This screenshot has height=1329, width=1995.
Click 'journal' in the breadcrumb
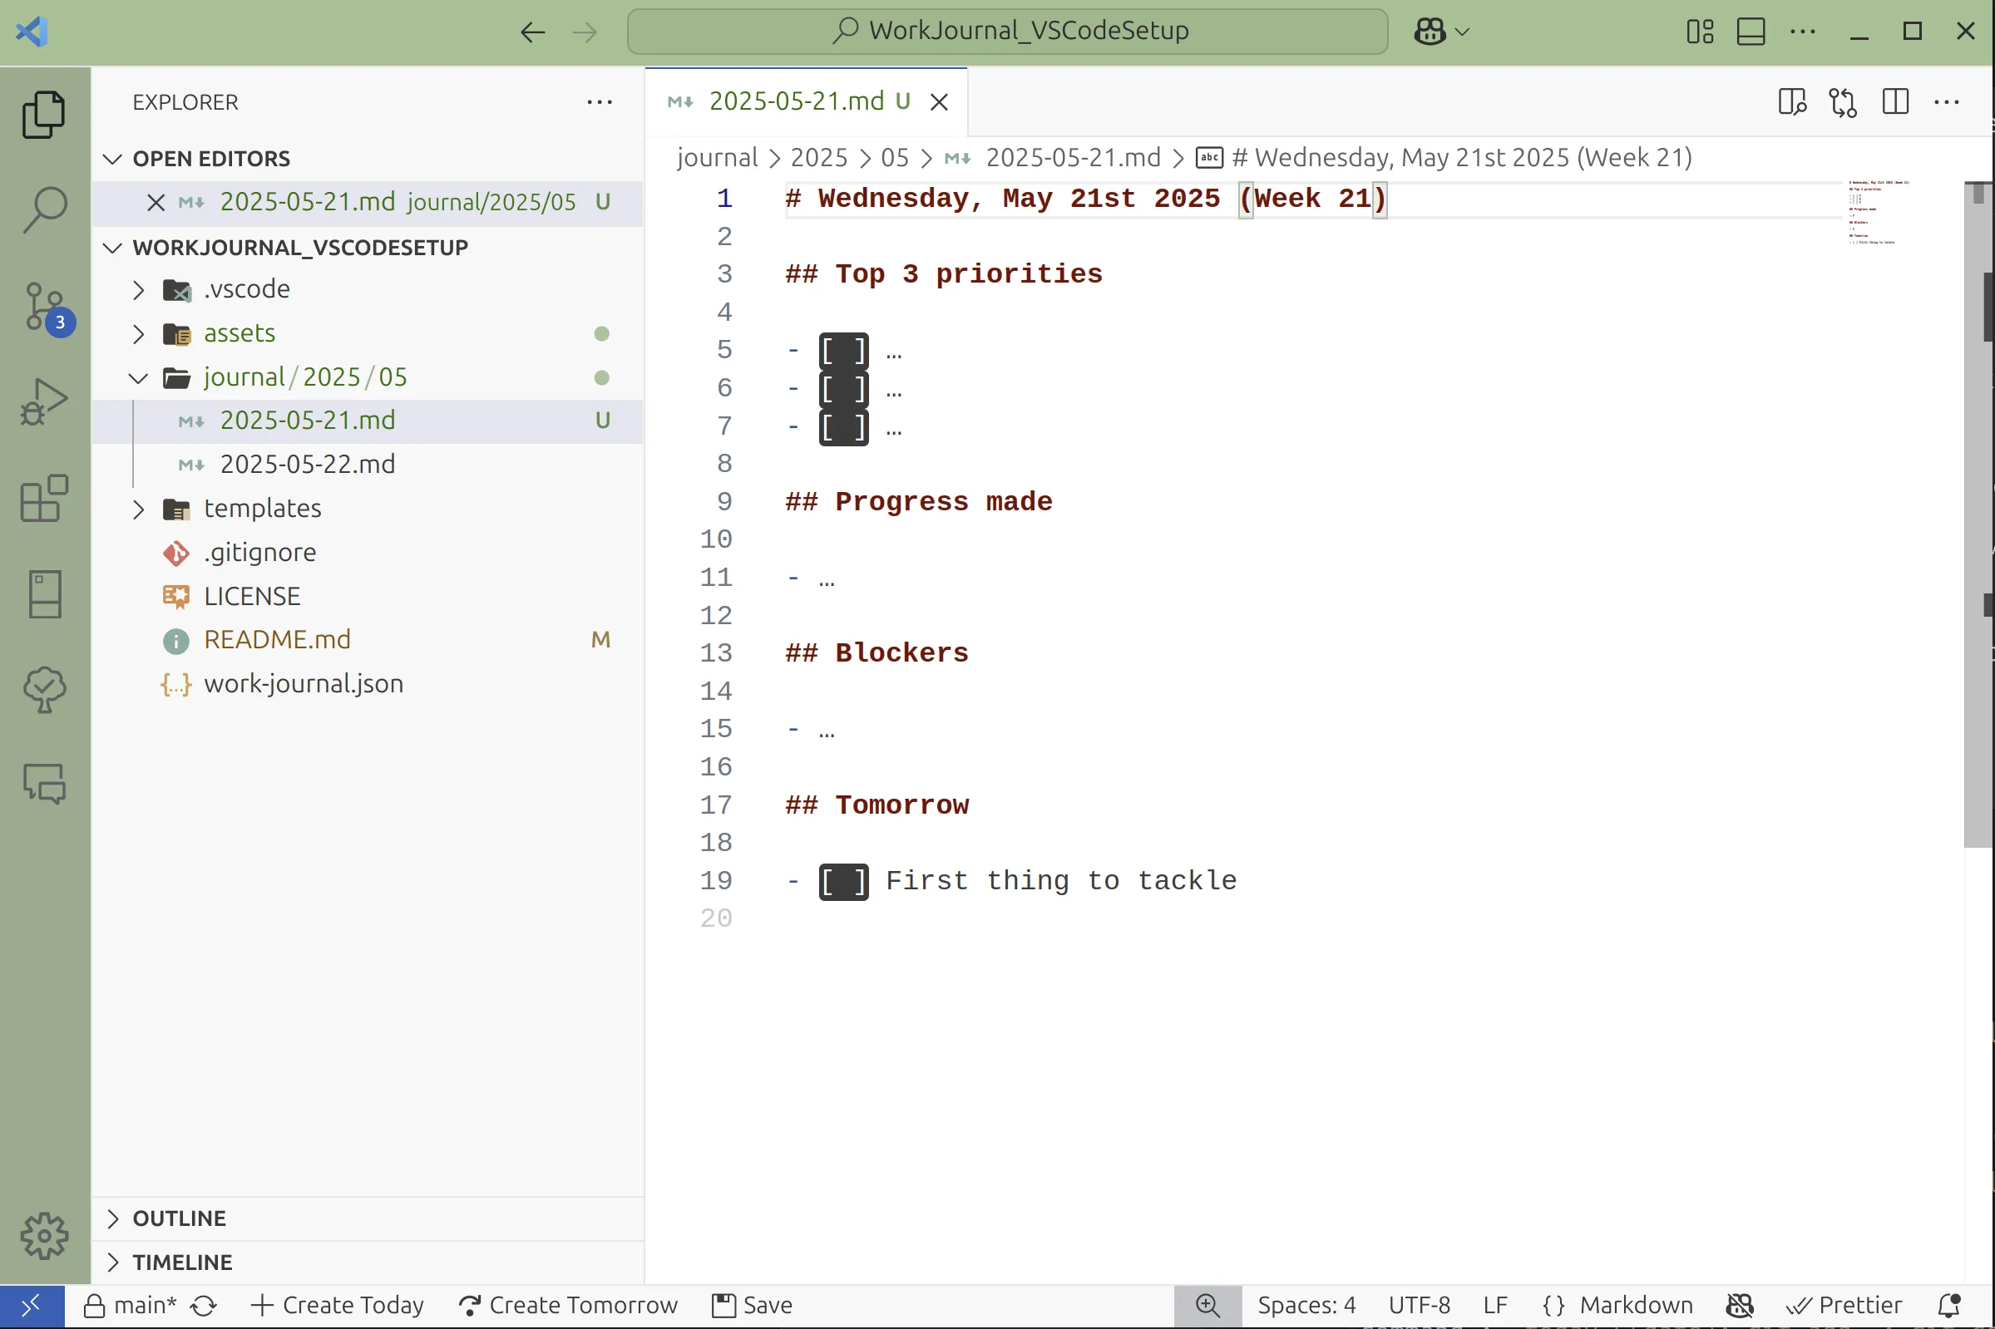[717, 158]
